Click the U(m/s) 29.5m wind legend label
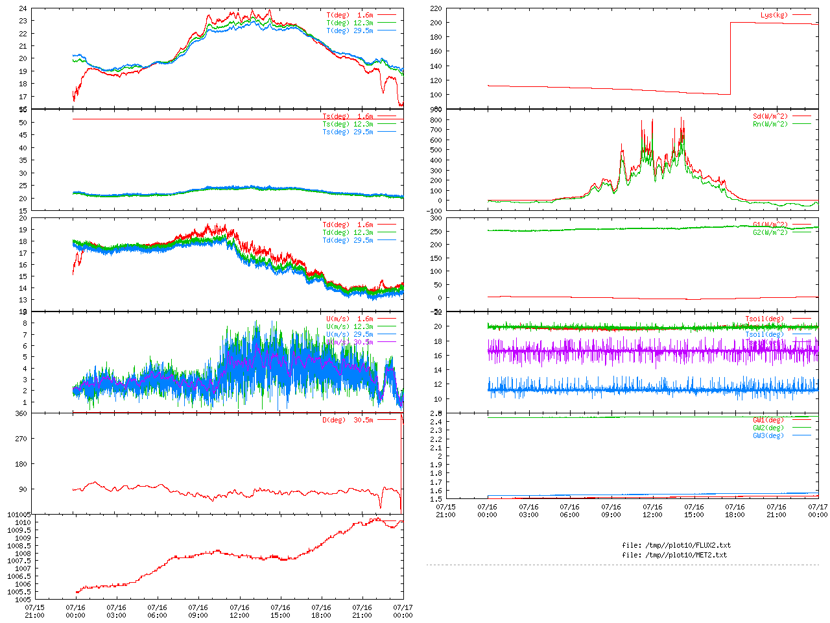Viewport: 830px width, 623px height. [350, 335]
